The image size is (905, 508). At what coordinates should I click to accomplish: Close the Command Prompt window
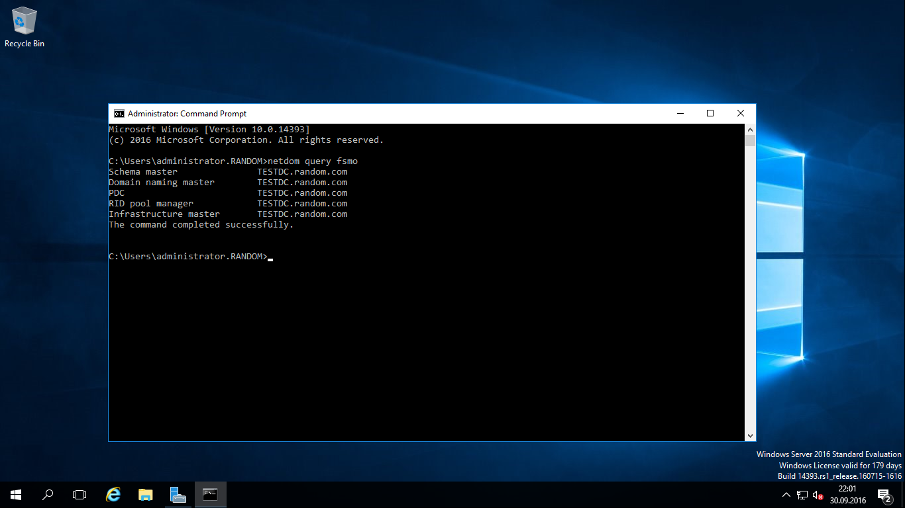pos(741,113)
